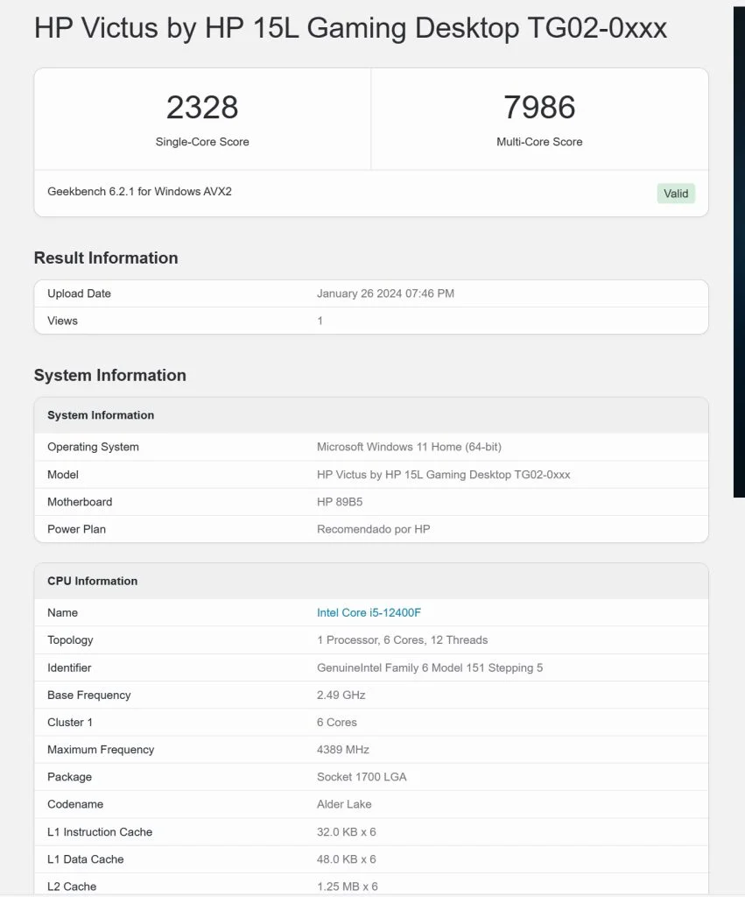Viewport: 745px width, 897px height.
Task: Click the Views row label
Action: [x=62, y=321]
